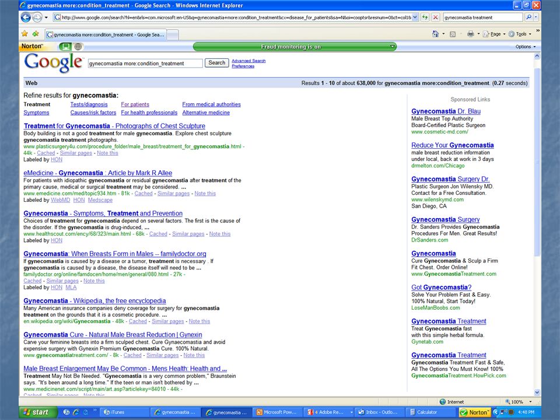Open the Page menu
Image resolution: width=560 pixels, height=420 pixels.
(x=494, y=34)
